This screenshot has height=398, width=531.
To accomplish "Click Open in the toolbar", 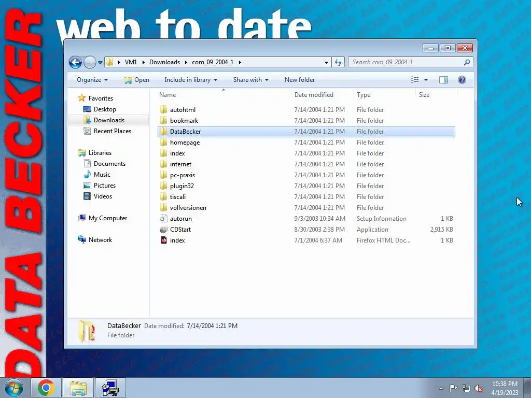I will tap(136, 80).
